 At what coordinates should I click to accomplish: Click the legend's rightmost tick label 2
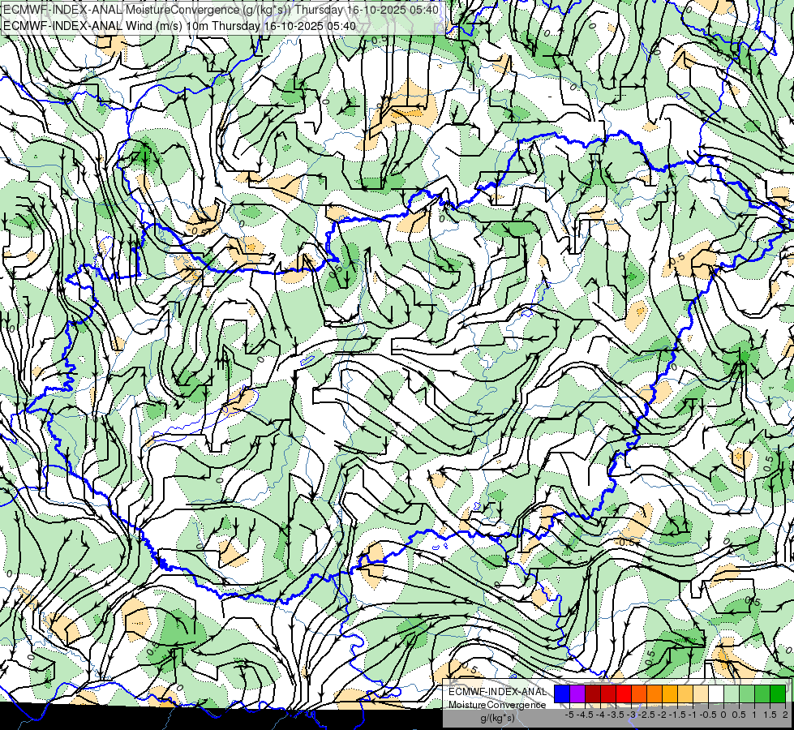click(x=784, y=715)
